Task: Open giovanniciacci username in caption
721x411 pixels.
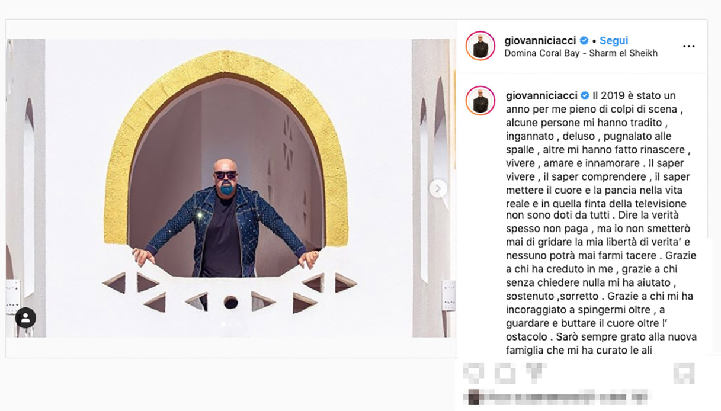Action: tap(543, 96)
